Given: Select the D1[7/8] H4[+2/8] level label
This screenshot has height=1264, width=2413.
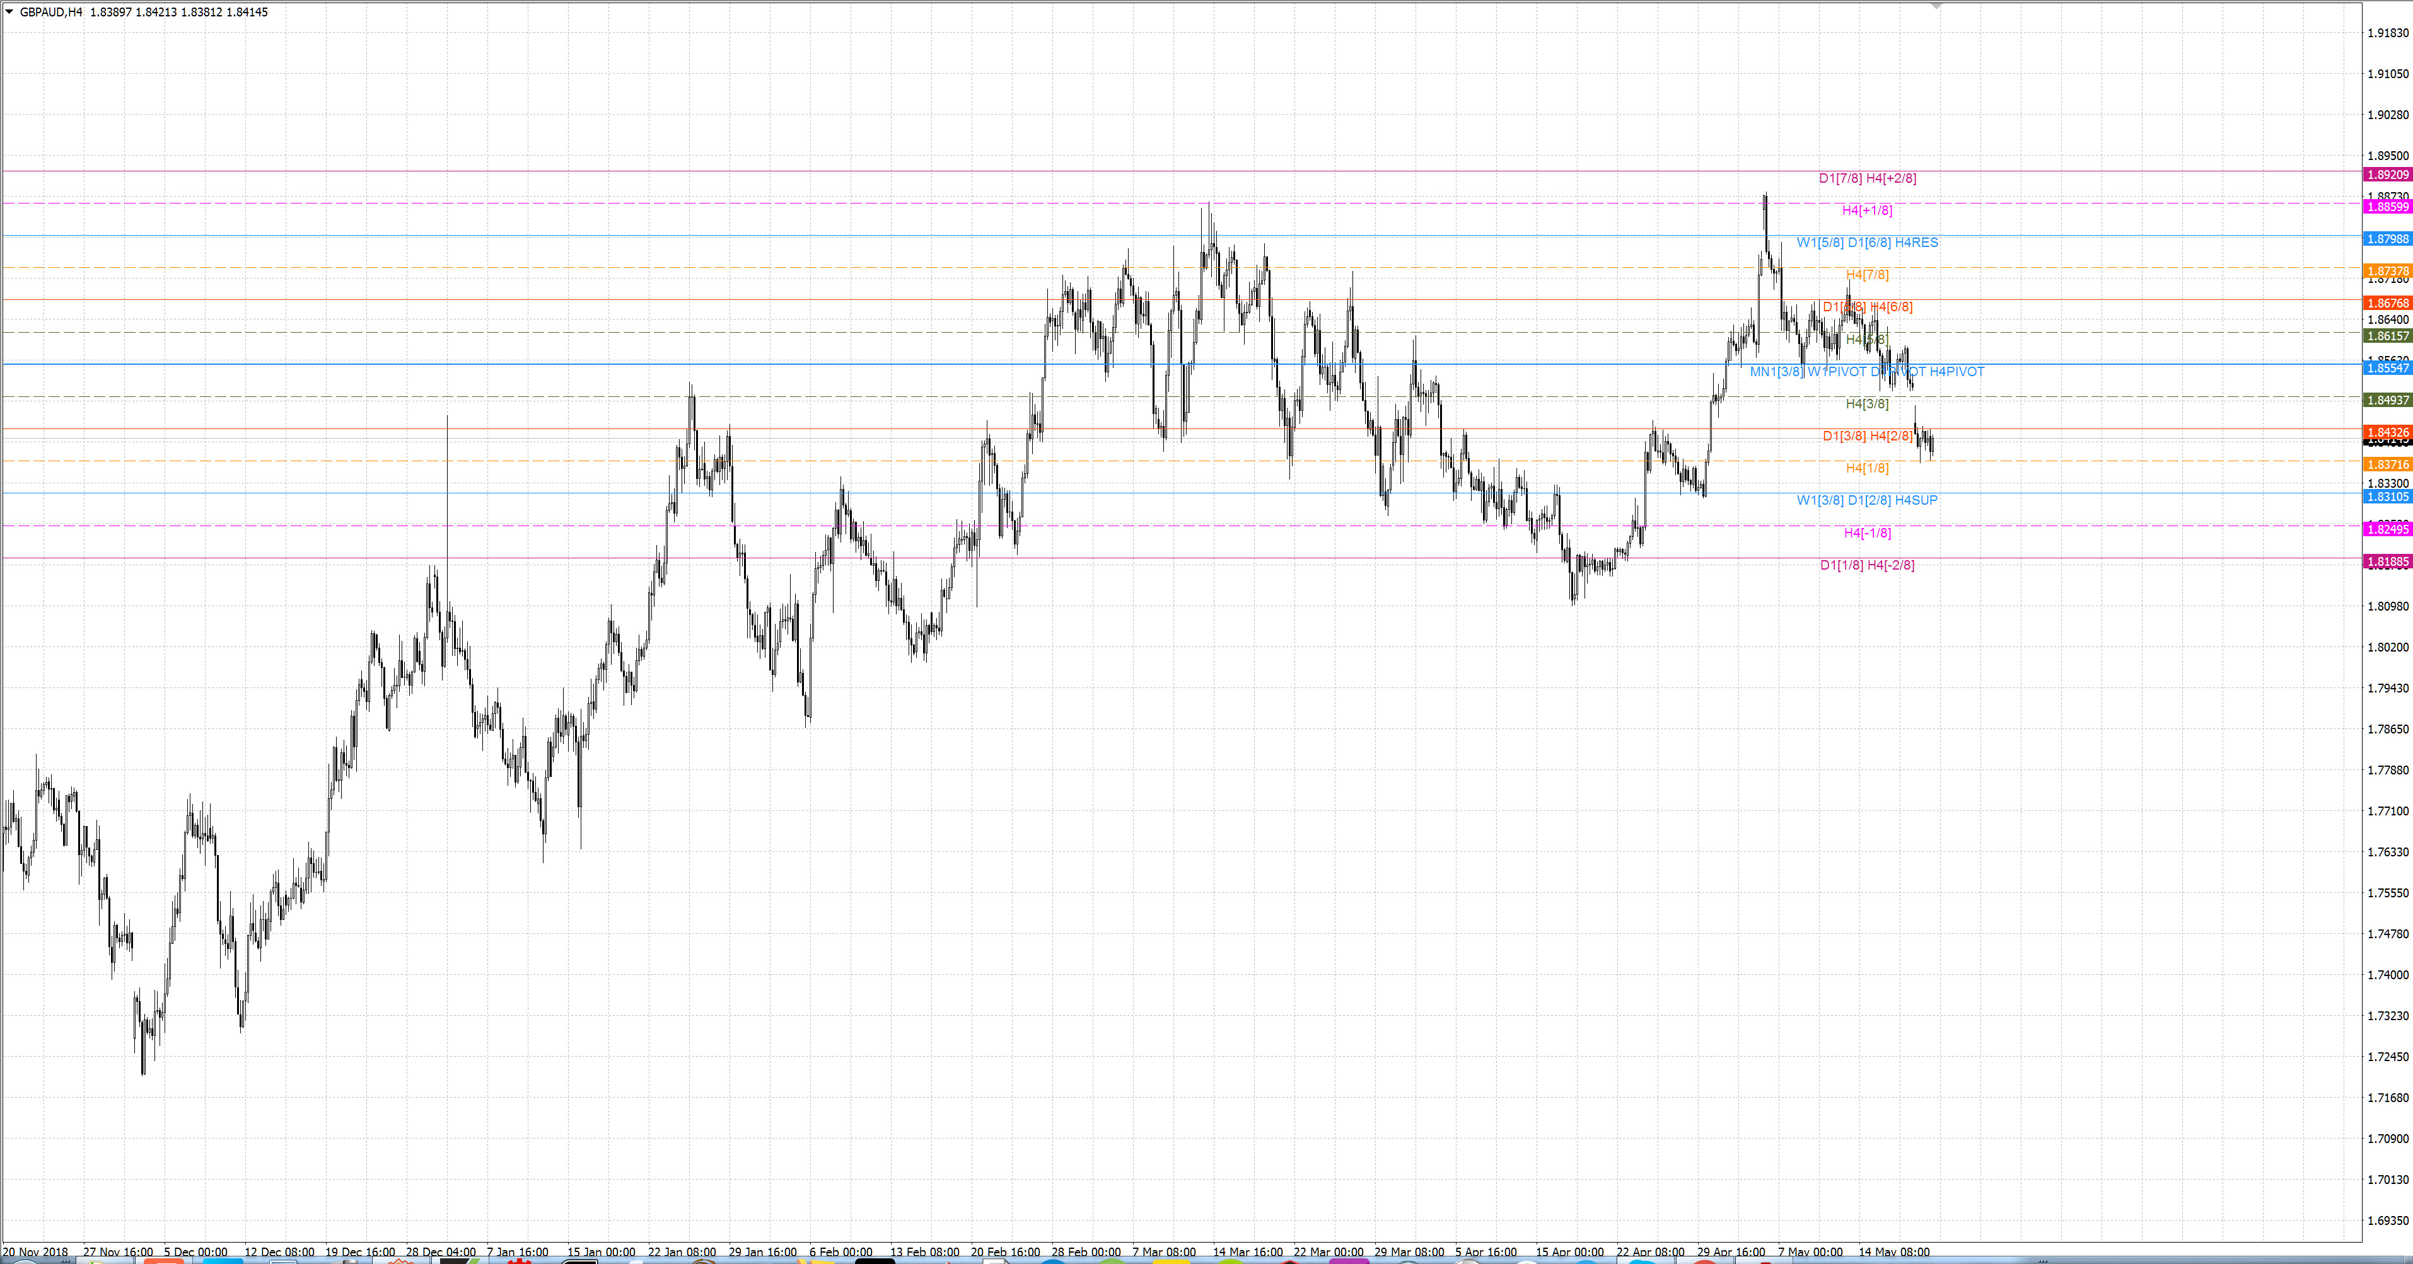Looking at the screenshot, I should pos(1867,178).
